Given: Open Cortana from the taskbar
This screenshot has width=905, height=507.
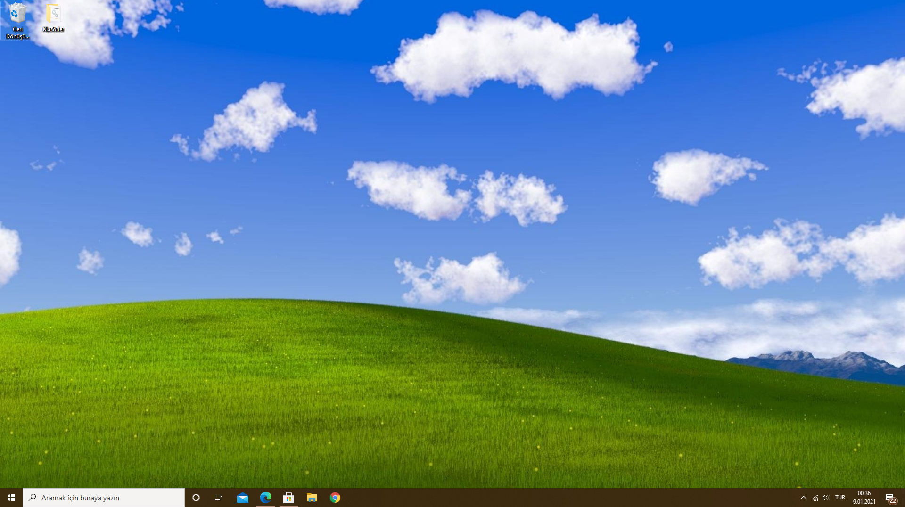Looking at the screenshot, I should 196,498.
